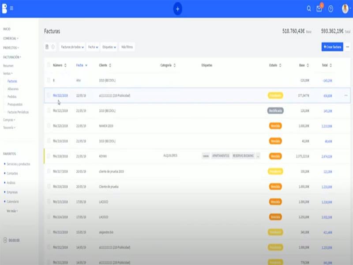Check the box for the 20/05/19 Cliente de prueba row
Viewport: 353px width, 265px height.
(x=49, y=186)
